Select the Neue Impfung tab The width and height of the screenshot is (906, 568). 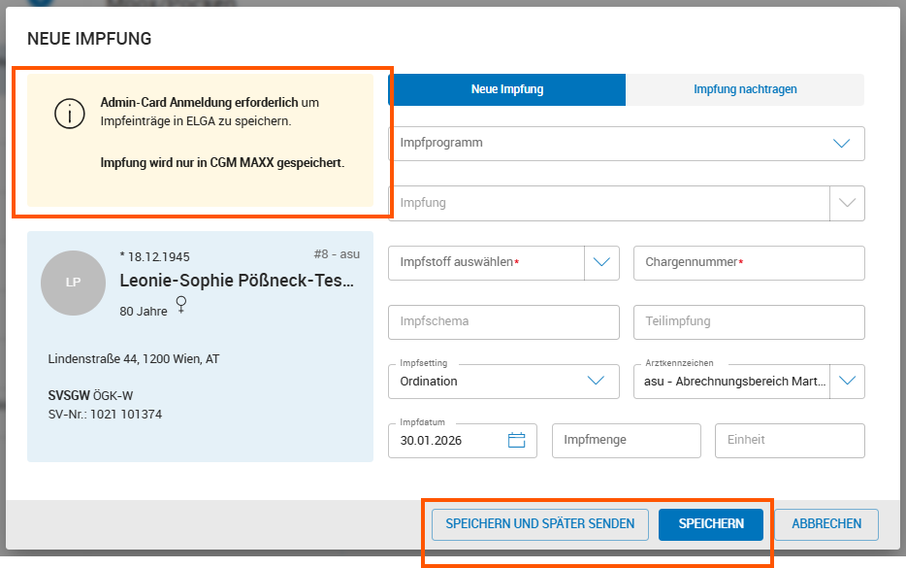pos(505,88)
